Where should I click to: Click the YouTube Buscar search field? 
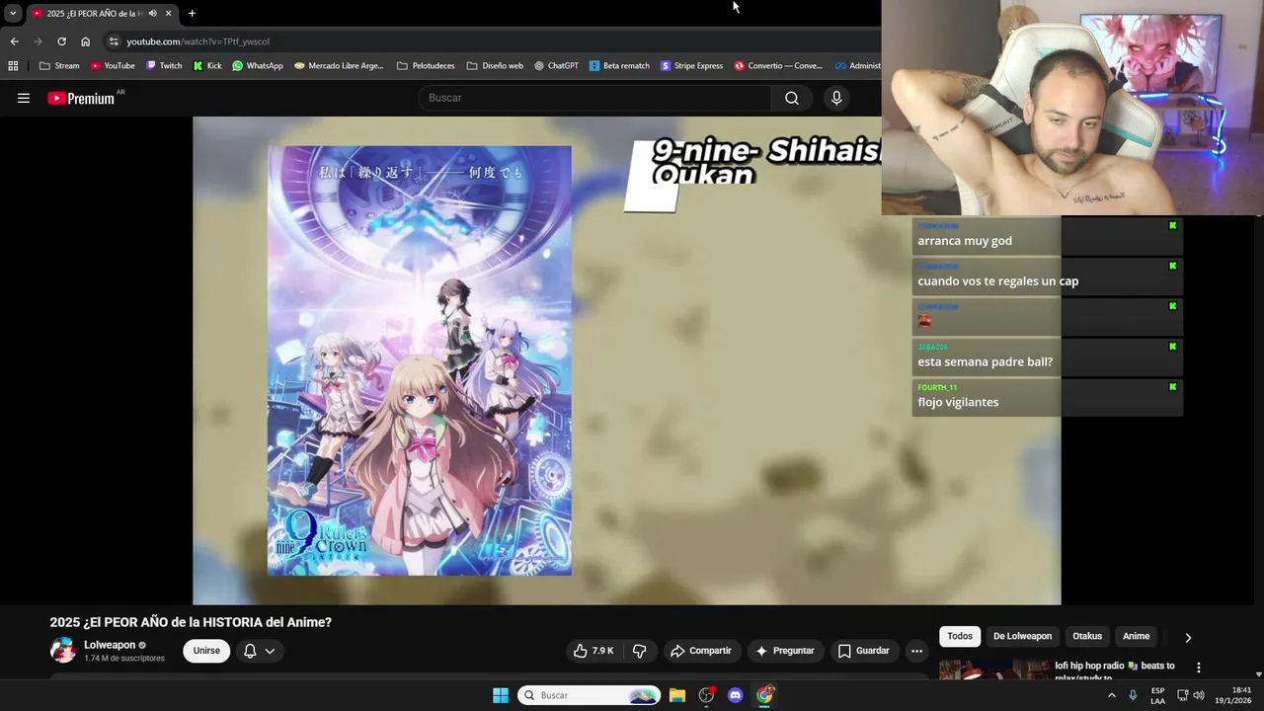[594, 98]
